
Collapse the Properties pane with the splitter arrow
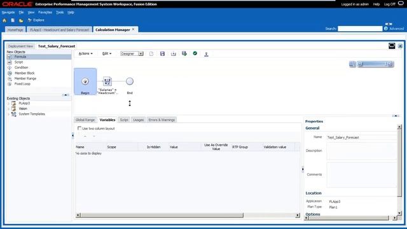[303, 169]
